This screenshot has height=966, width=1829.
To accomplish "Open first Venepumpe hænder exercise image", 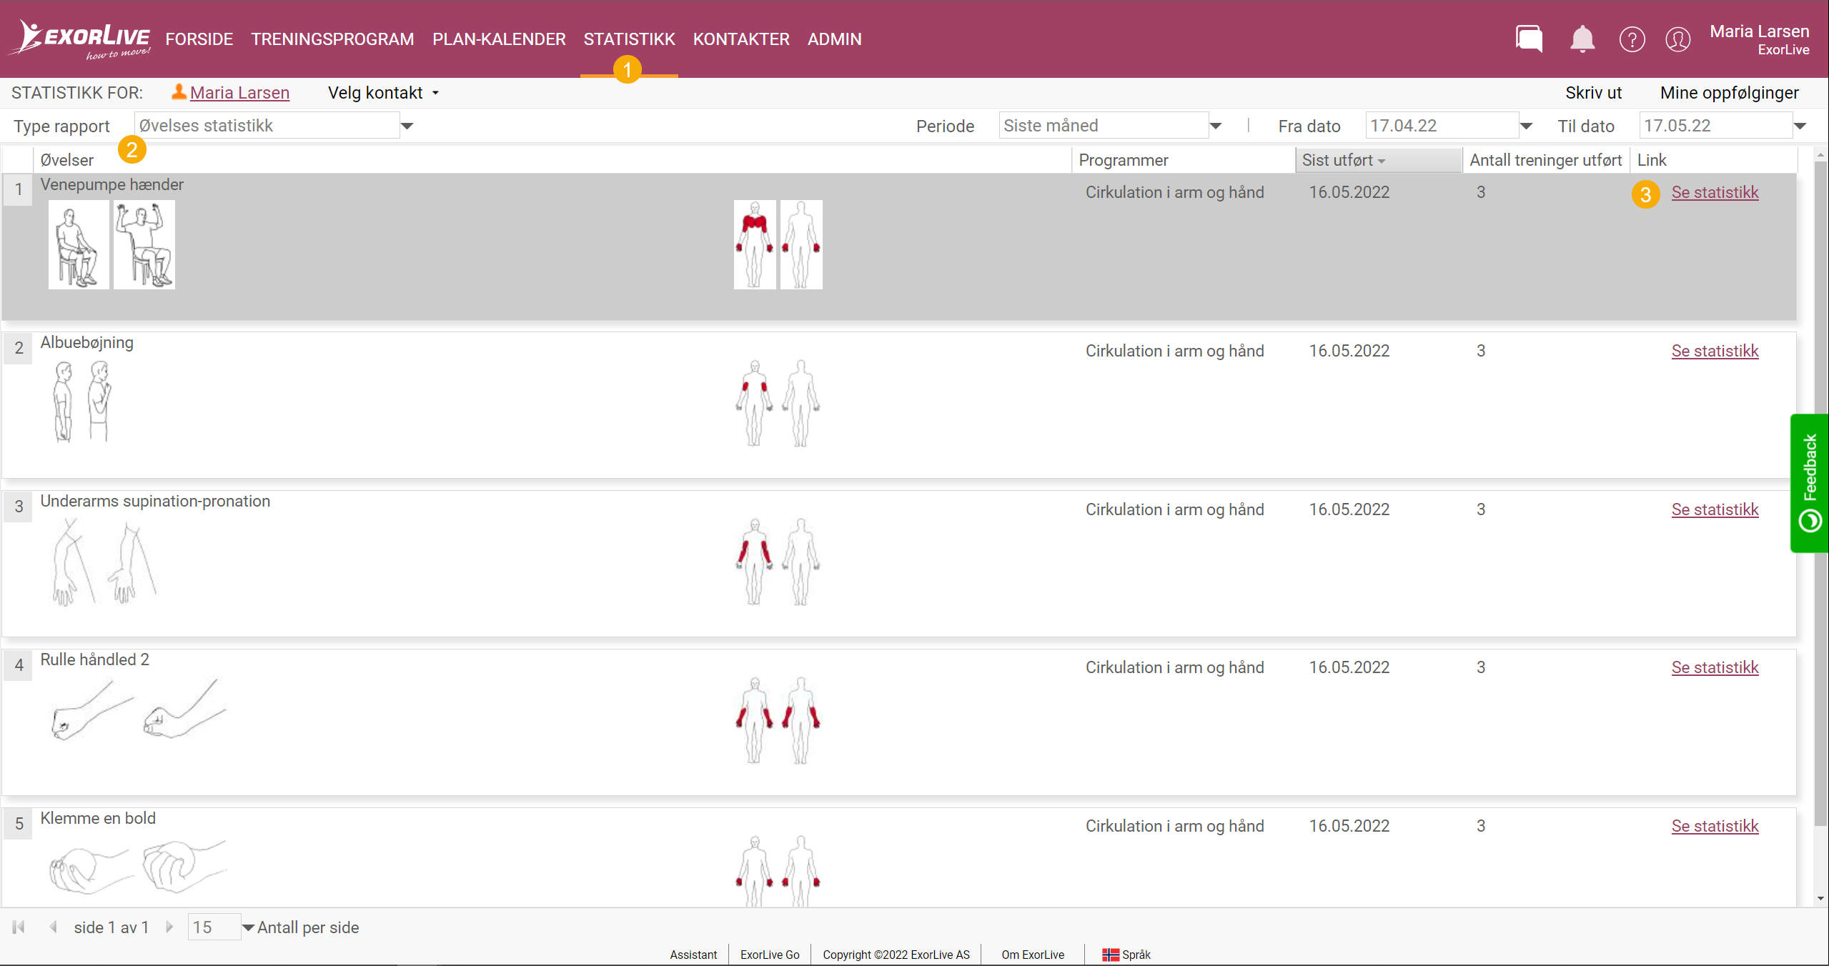I will tap(79, 245).
